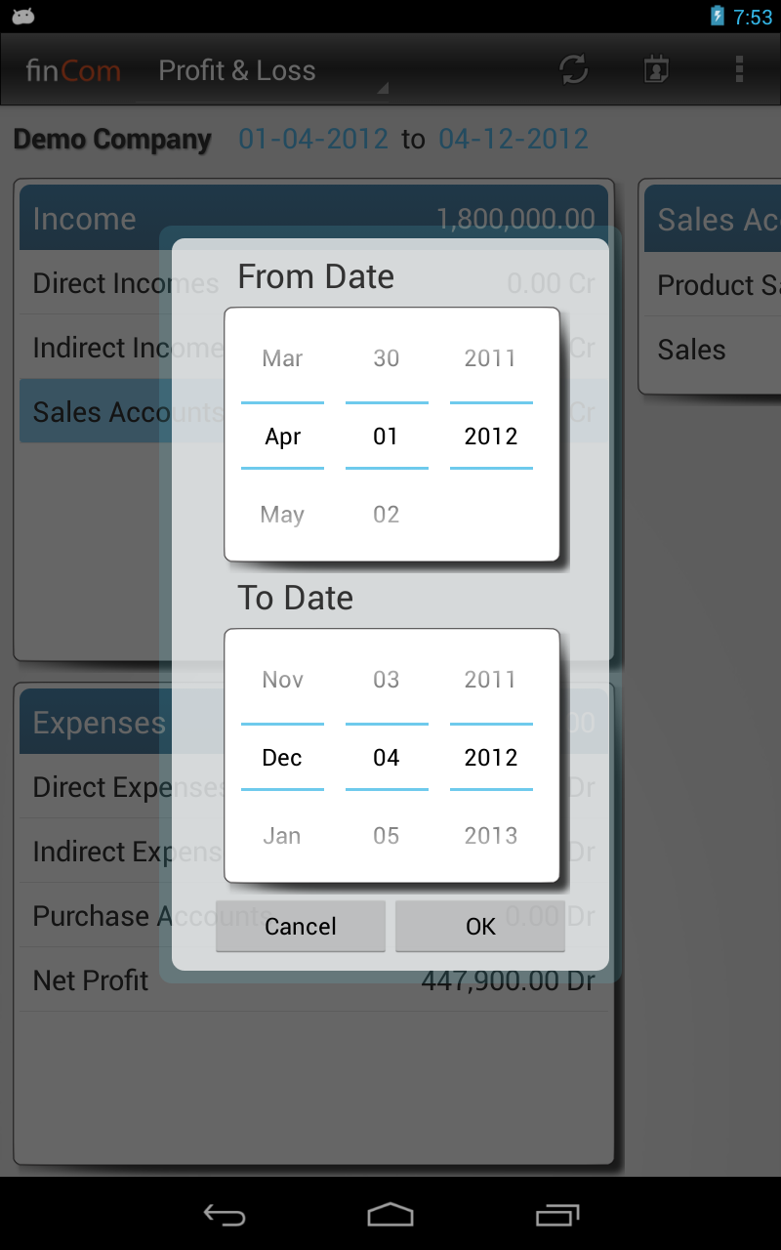Tap the battery icon in the status bar
Image resolution: width=781 pixels, height=1250 pixels.
tap(718, 17)
